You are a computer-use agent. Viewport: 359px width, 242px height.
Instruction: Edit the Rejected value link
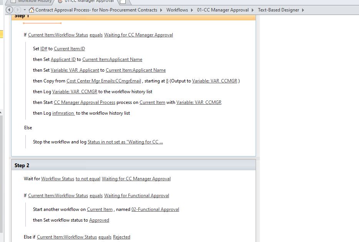(x=121, y=237)
